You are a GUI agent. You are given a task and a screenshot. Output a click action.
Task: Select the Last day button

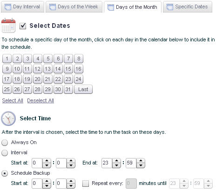pyautogui.click(x=83, y=89)
